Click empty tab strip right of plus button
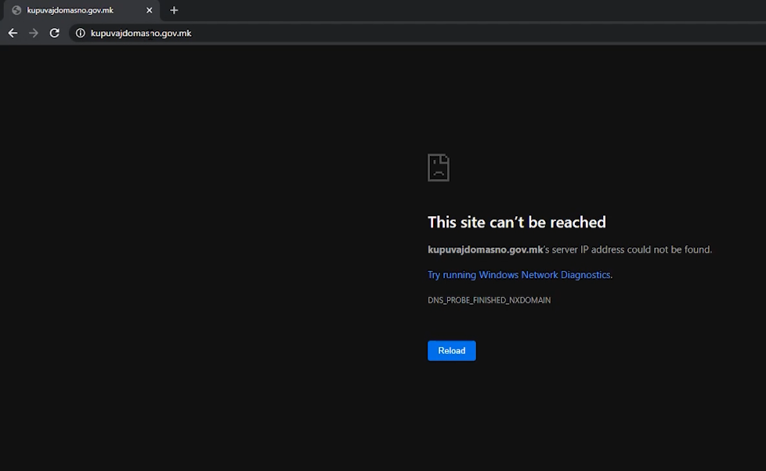Viewport: 766px width, 471px height. pyautogui.click(x=470, y=10)
